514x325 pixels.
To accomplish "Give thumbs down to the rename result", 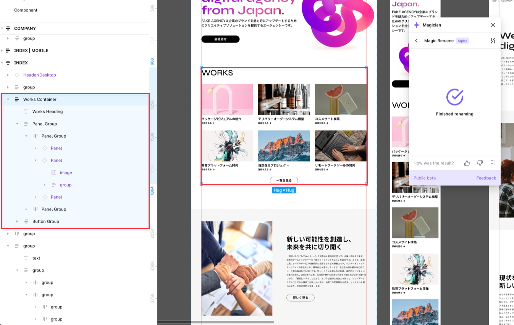I will click(x=480, y=163).
